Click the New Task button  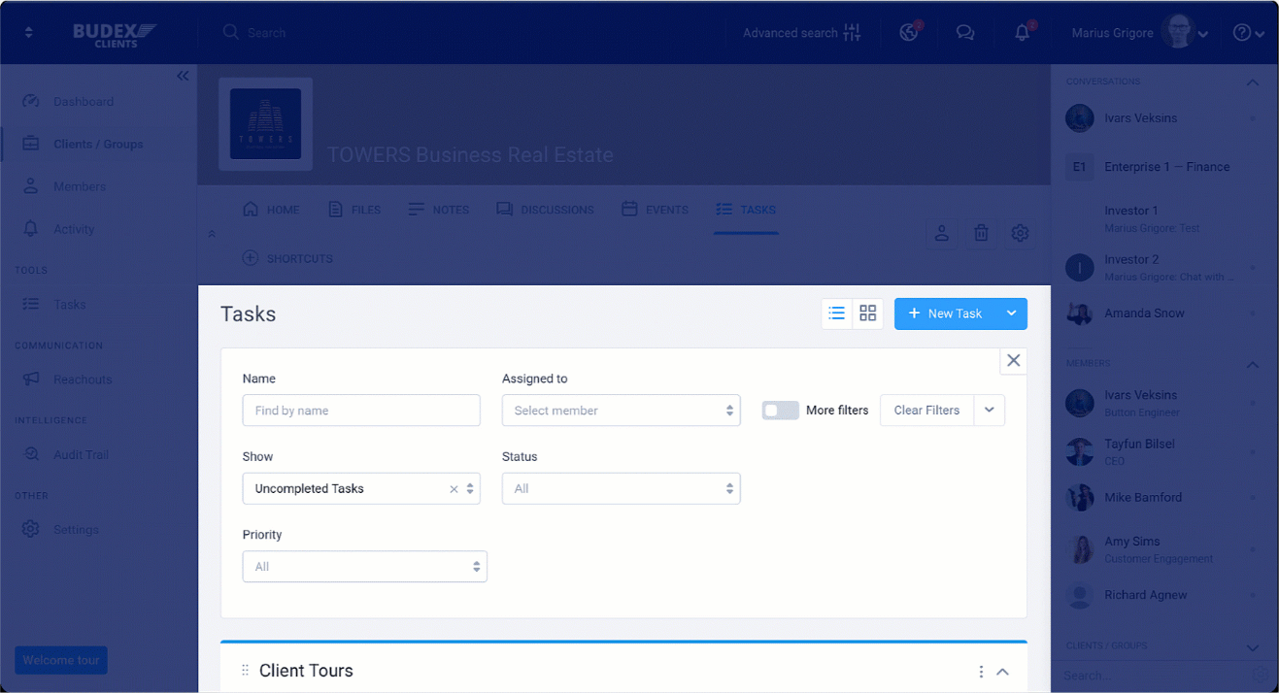coord(945,313)
